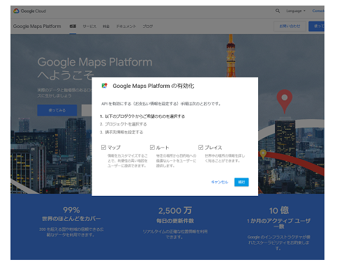Click キャンセル in the dialog

tap(220, 182)
